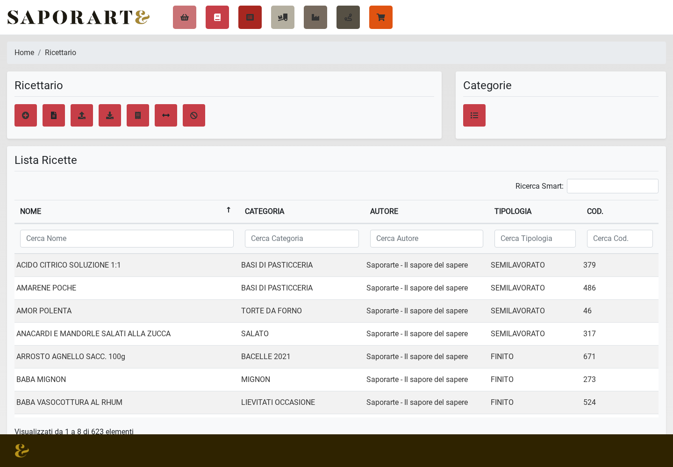This screenshot has height=467, width=673.
Task: Click Ricettario in the breadcrumb
Action: [x=60, y=53]
